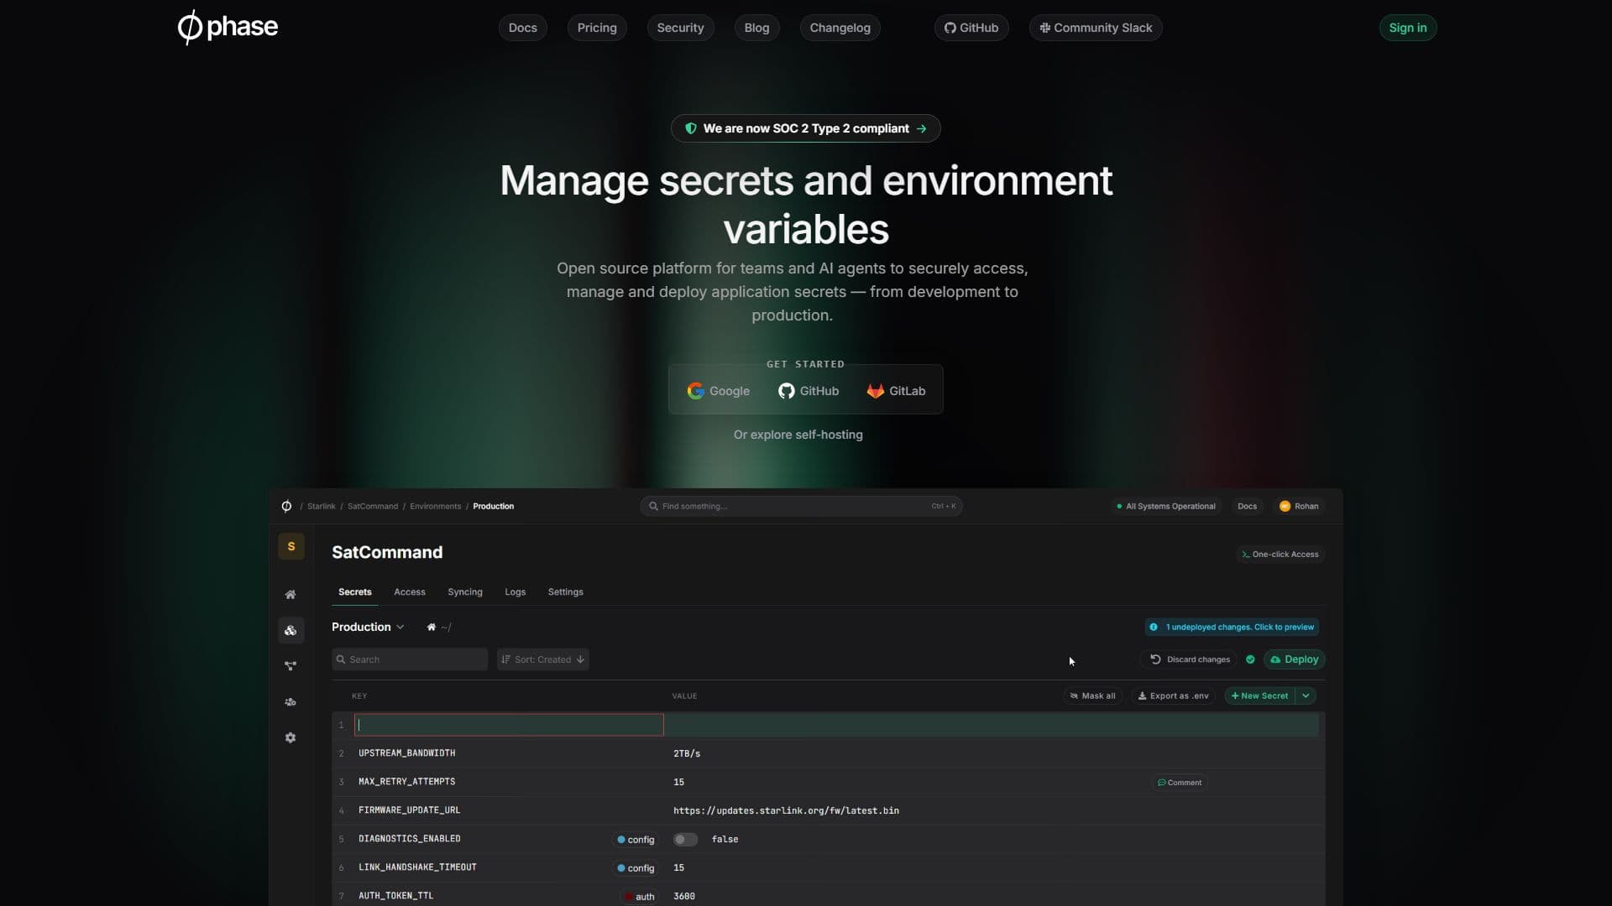The image size is (1612, 906).
Task: Join the Community Slack
Action: [1096, 28]
